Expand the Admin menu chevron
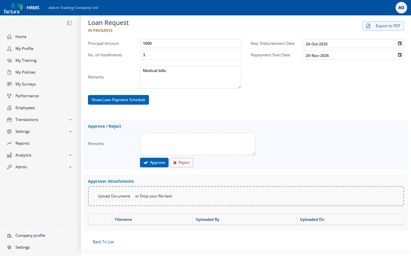 70,167
